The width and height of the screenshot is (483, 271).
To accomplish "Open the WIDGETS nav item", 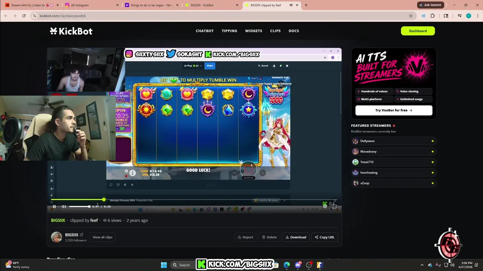I will point(254,31).
